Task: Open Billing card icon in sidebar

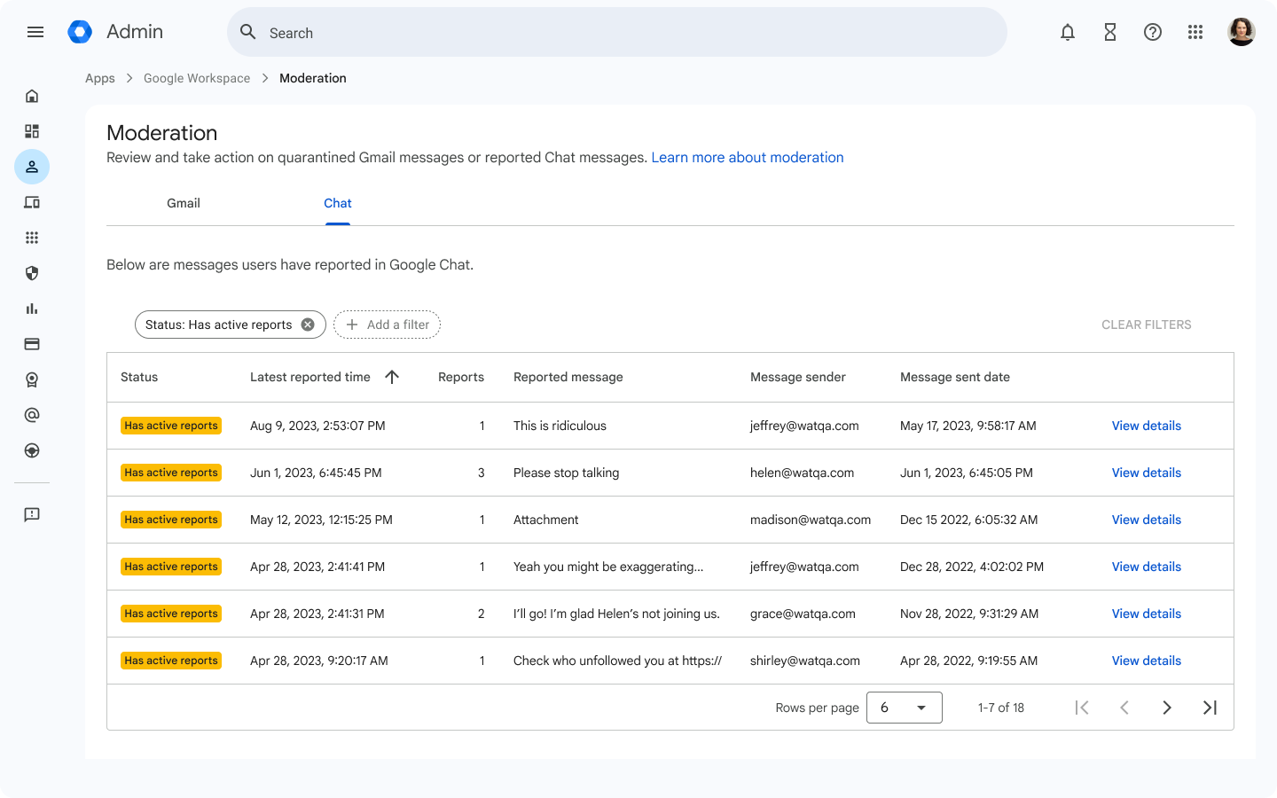Action: [x=32, y=344]
